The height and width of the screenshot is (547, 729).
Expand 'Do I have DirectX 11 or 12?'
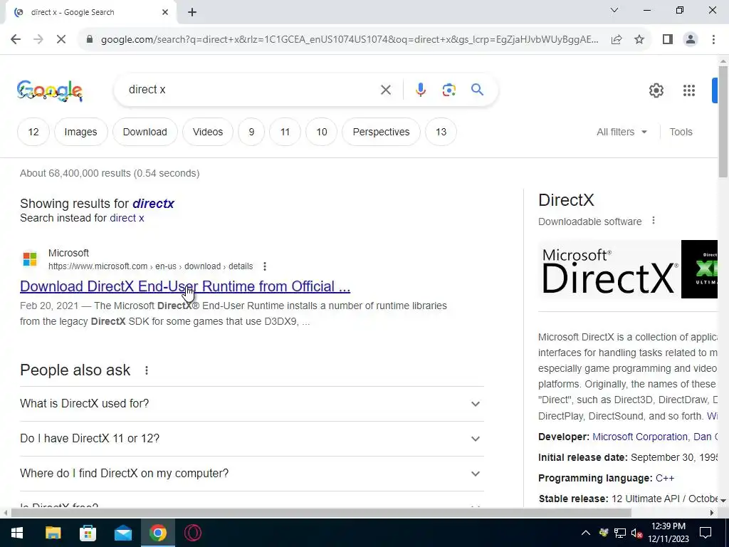tap(251, 439)
